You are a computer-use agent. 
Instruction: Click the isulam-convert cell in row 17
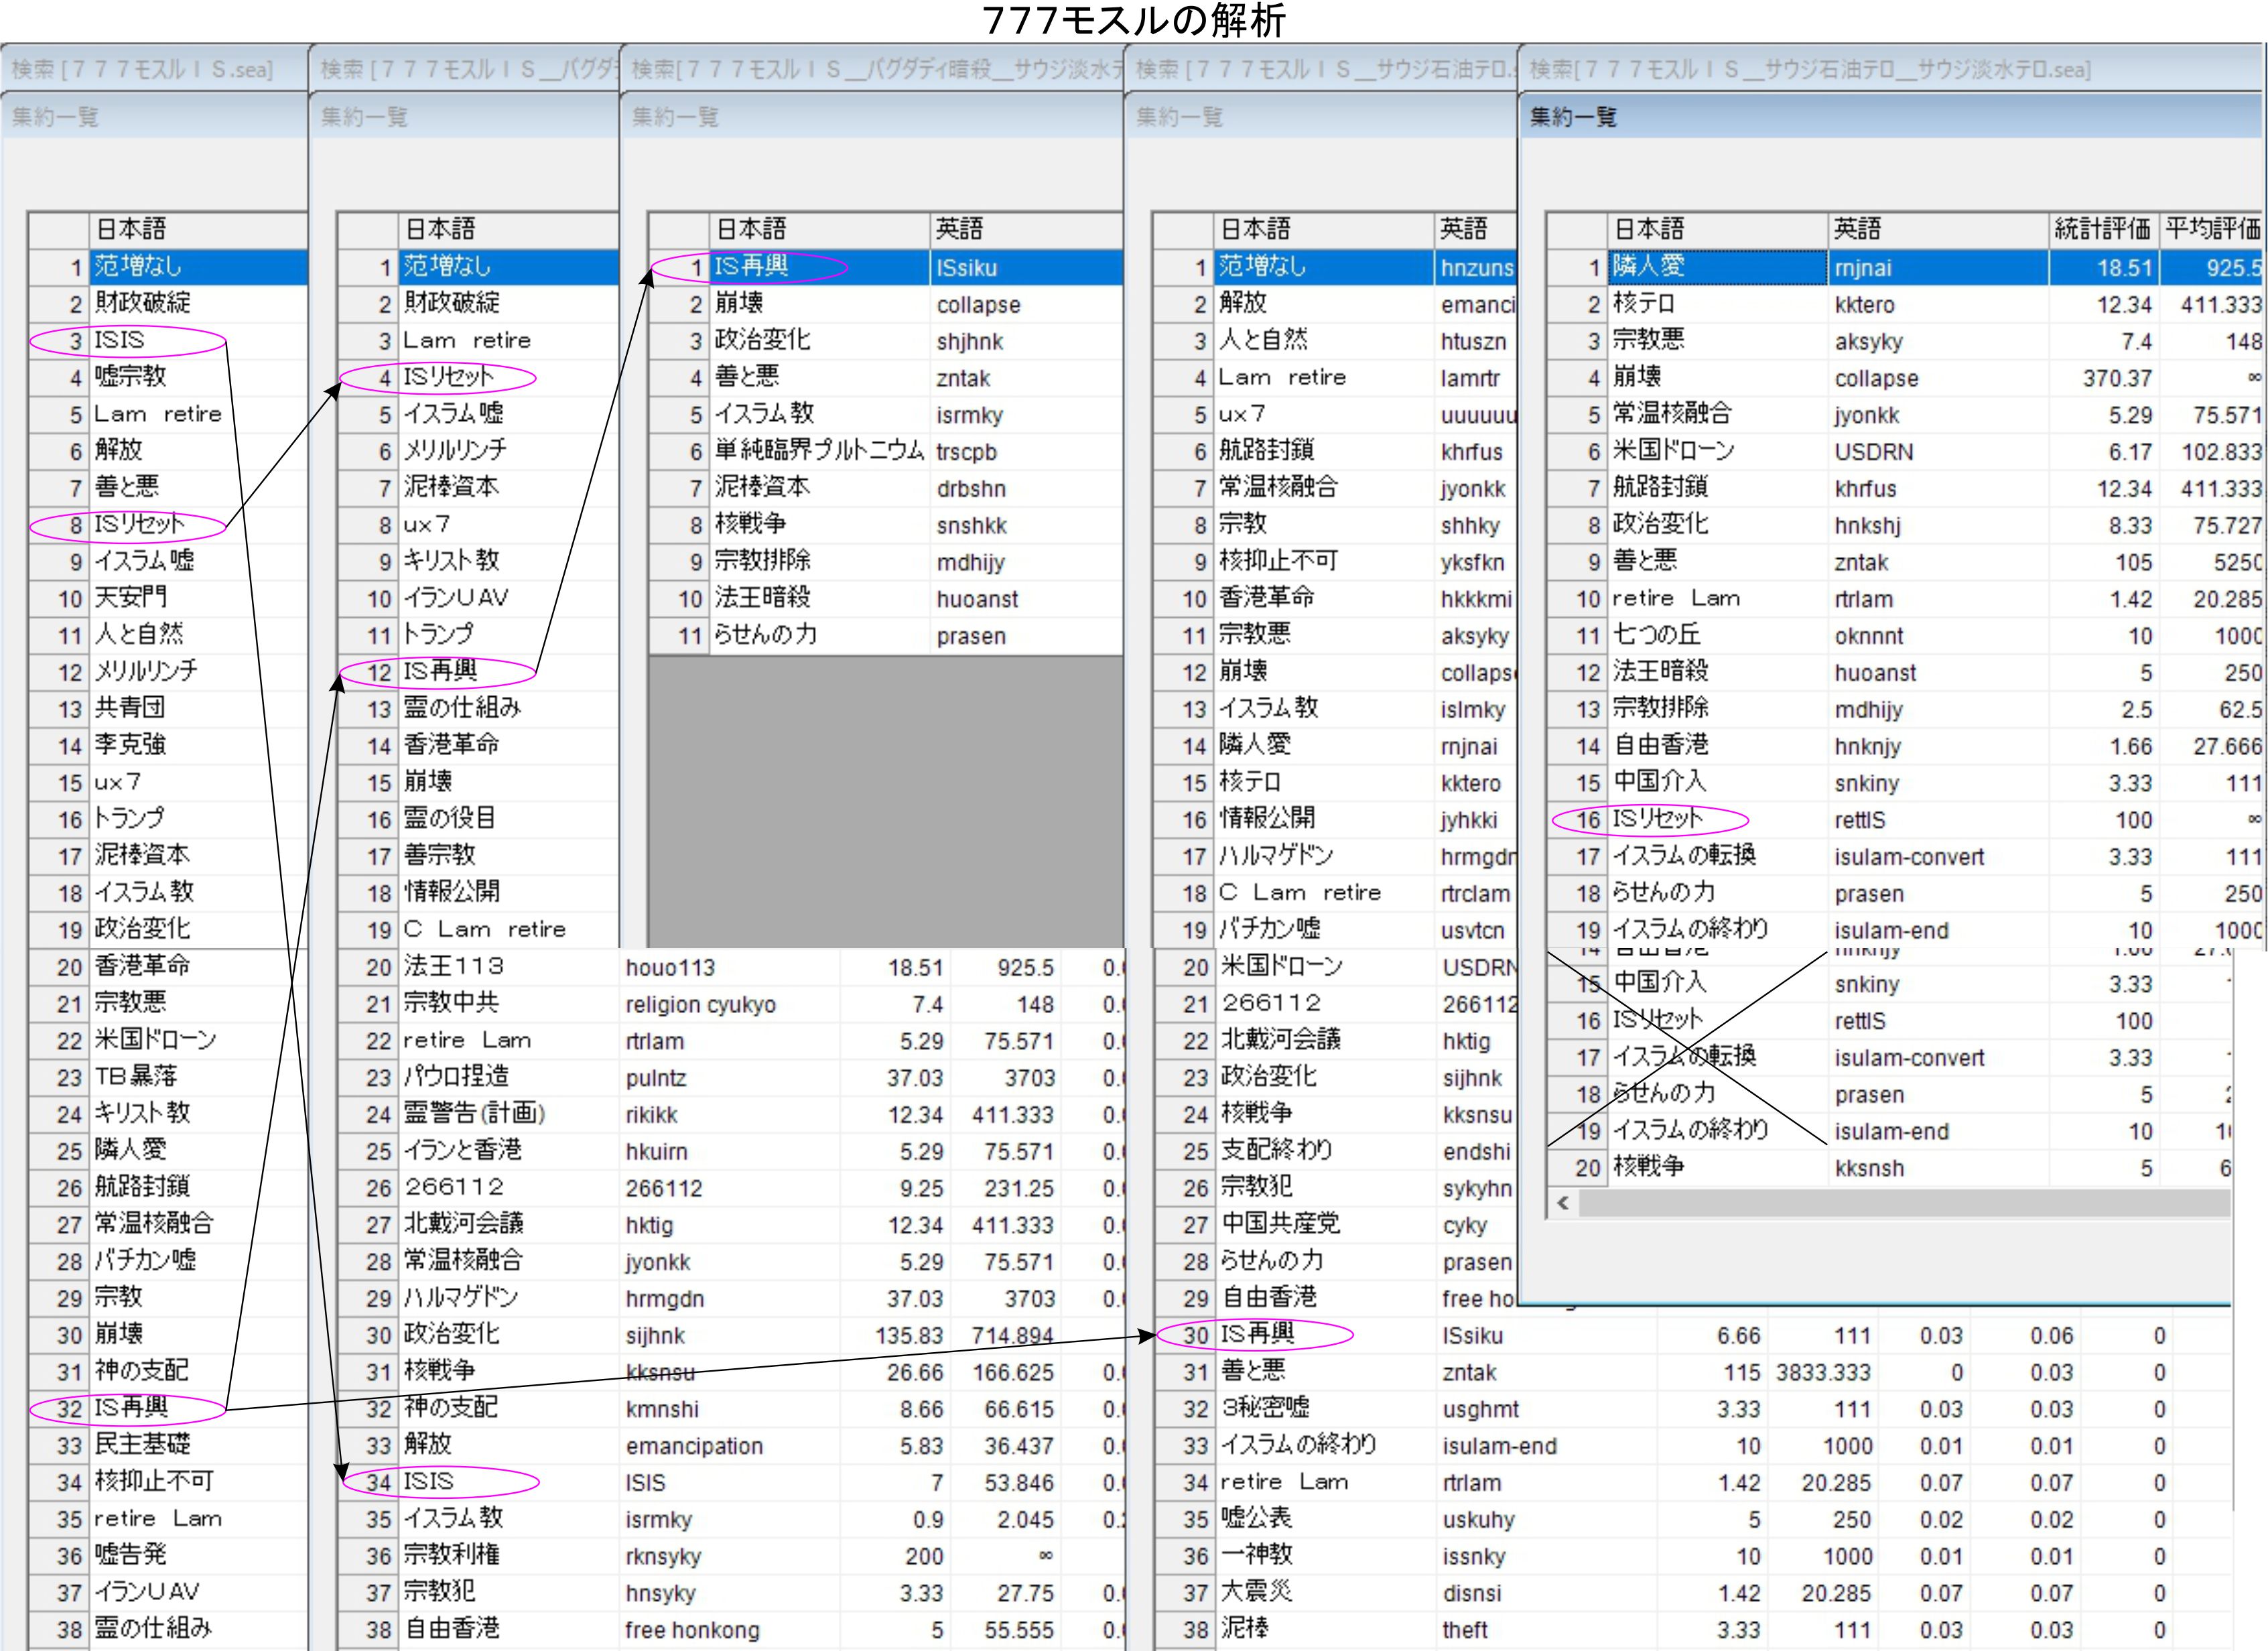[1909, 857]
